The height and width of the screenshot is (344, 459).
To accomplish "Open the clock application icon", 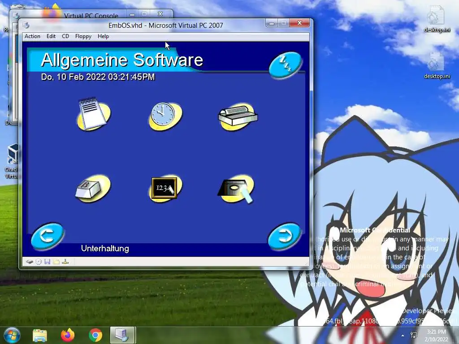I will click(x=165, y=116).
